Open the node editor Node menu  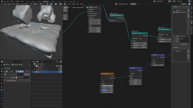tap(81, 4)
